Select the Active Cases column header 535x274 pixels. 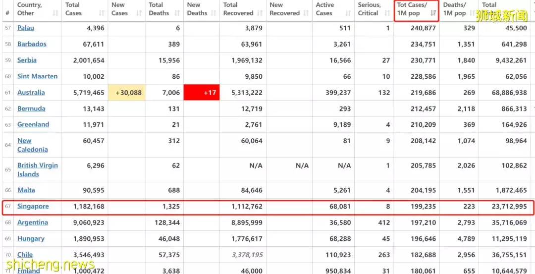(x=324, y=9)
